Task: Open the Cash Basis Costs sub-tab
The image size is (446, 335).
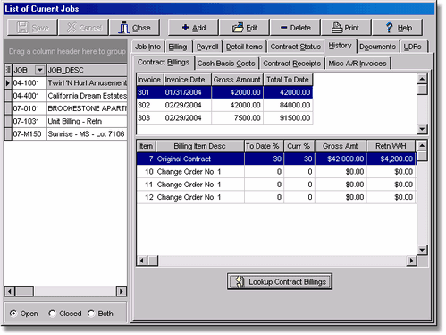Action: (226, 64)
